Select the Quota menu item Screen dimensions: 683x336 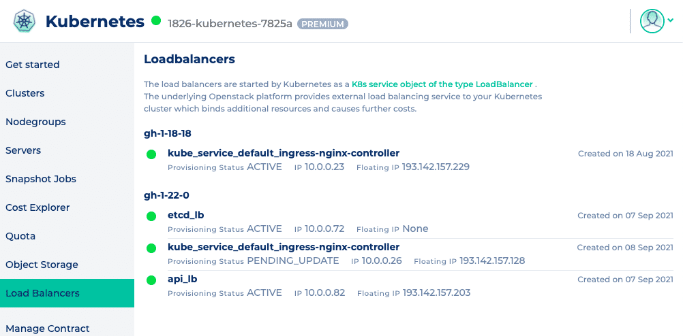click(x=20, y=236)
